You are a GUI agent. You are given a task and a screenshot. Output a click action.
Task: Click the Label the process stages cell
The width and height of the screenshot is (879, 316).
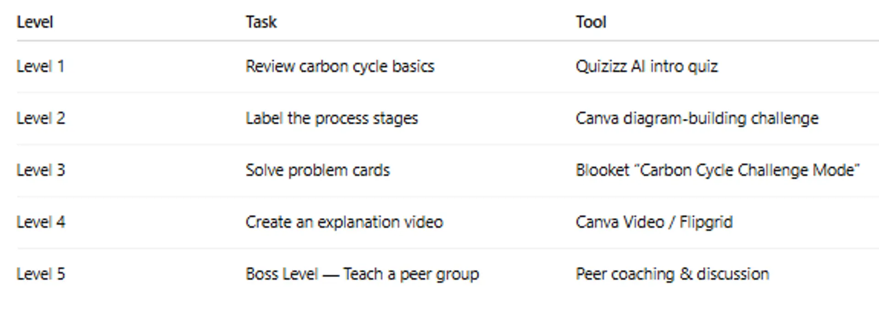pos(331,118)
